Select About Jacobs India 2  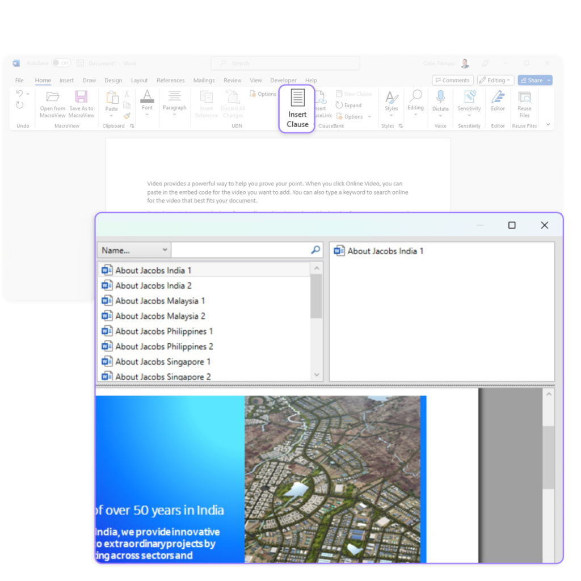point(204,285)
